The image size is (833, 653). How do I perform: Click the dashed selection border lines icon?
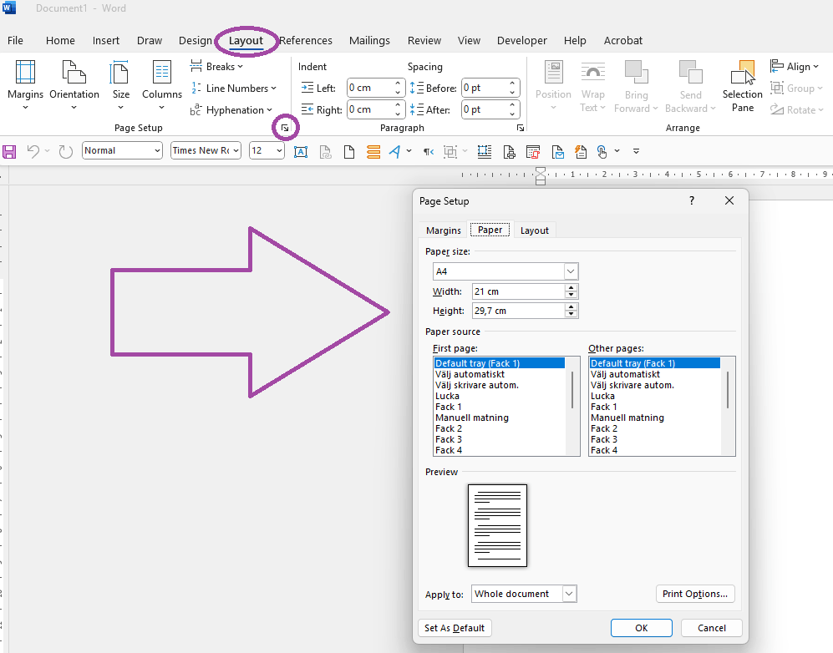click(x=484, y=152)
